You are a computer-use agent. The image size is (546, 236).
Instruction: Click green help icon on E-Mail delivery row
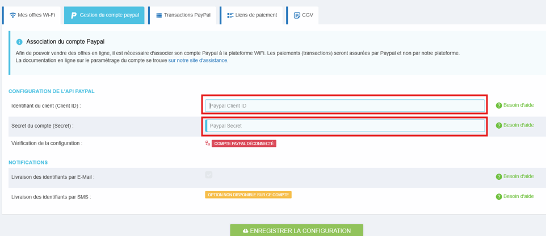(x=499, y=176)
